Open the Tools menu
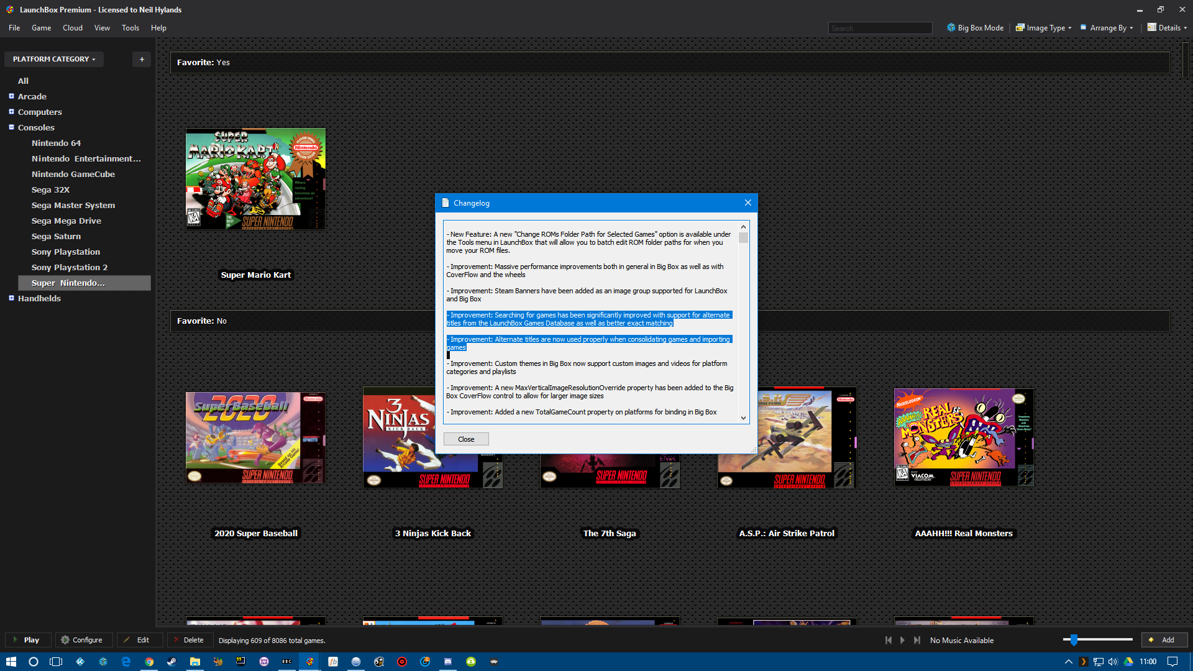Screen dimensions: 1193x671 pyautogui.click(x=130, y=28)
